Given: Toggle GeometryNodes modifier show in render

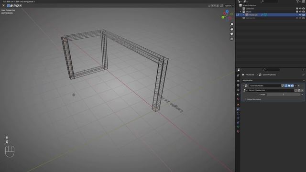Looking at the screenshot, I should coord(292,86).
